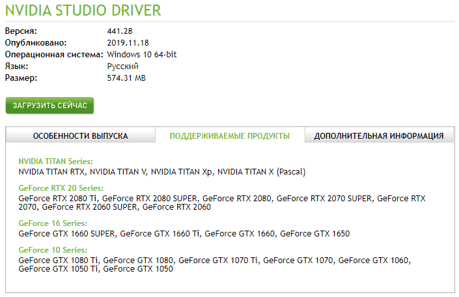Image resolution: width=459 pixels, height=297 pixels.
Task: Click the NVIDIA TITAN X (Pascal) entry
Action: (x=262, y=172)
